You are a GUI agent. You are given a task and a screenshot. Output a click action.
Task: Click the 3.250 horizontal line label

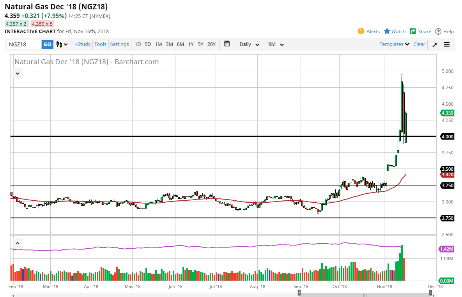447,185
